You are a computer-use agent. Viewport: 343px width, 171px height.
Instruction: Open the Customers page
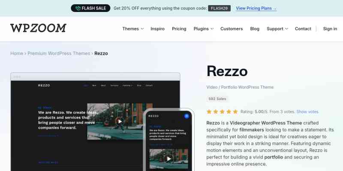point(232,29)
